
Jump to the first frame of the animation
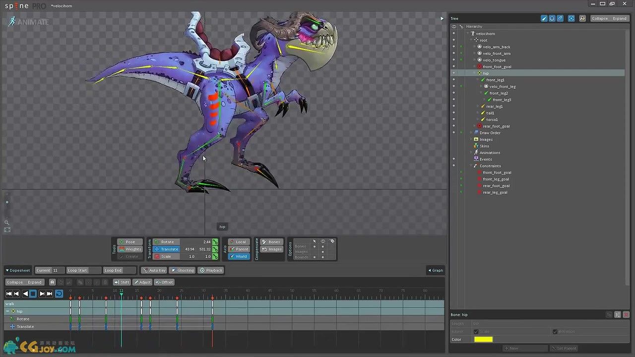tap(8, 294)
